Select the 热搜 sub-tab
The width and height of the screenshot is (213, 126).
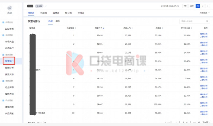pos(50,21)
